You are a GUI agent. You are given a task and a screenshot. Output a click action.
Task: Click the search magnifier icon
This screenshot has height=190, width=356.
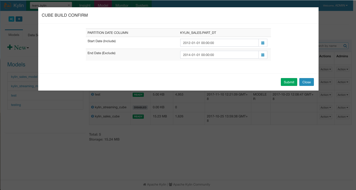[x=345, y=46]
